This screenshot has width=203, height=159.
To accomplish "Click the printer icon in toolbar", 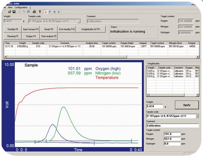I will tap(34, 12).
